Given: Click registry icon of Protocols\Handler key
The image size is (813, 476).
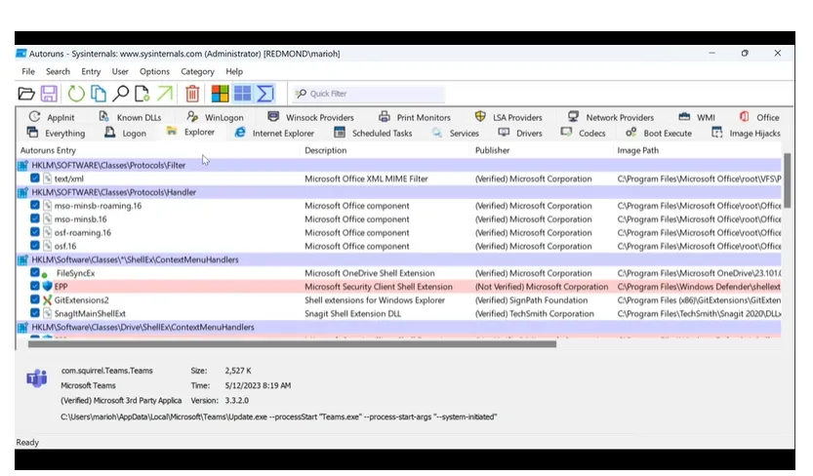Looking at the screenshot, I should 22,192.
